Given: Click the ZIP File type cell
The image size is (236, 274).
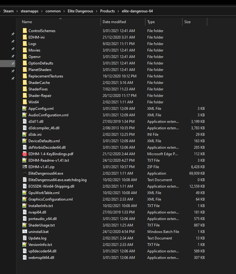Looking at the screenshot, I should 153,167.
